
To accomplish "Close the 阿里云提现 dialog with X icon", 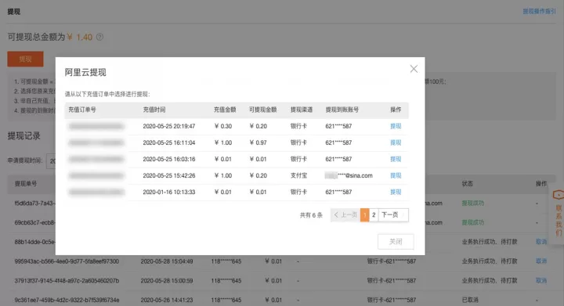I will (x=414, y=69).
